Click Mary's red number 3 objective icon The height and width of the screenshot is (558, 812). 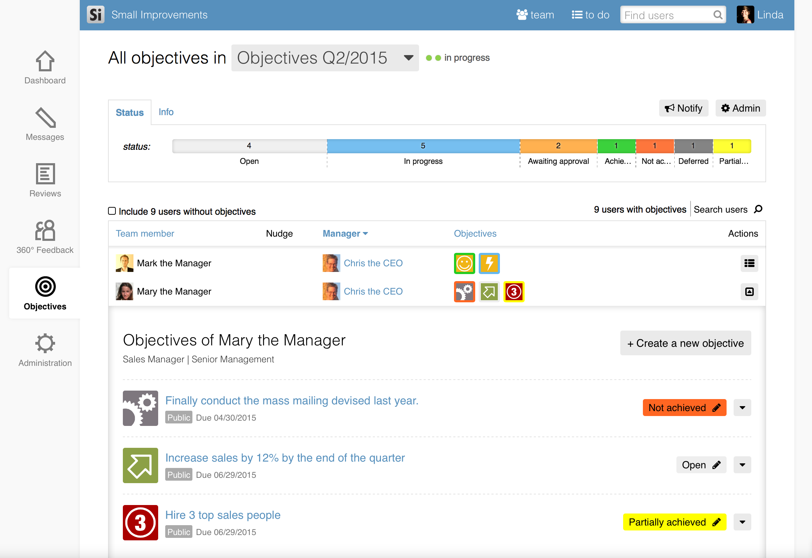coord(514,291)
